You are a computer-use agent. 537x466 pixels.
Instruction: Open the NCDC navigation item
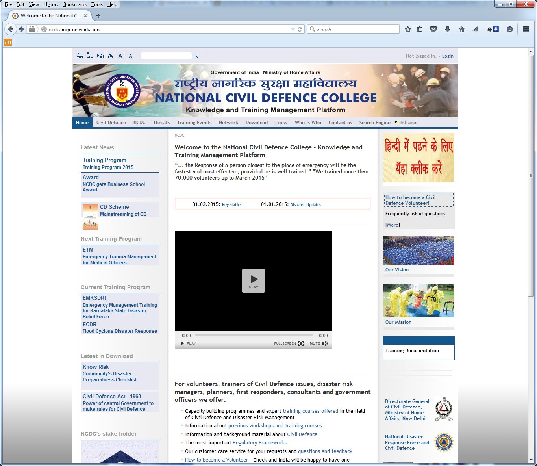tap(139, 123)
